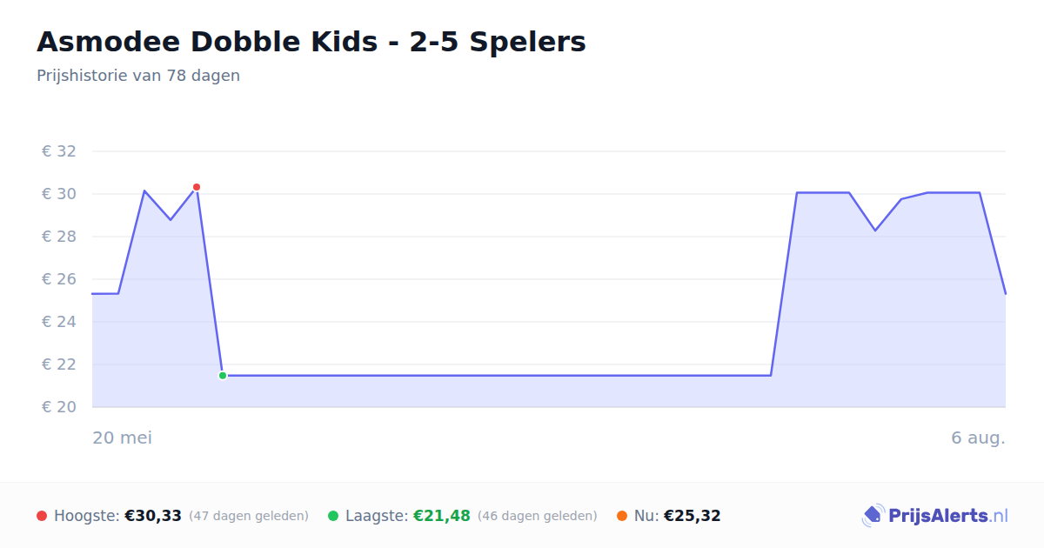Click the € 26 axis label

tap(59, 279)
